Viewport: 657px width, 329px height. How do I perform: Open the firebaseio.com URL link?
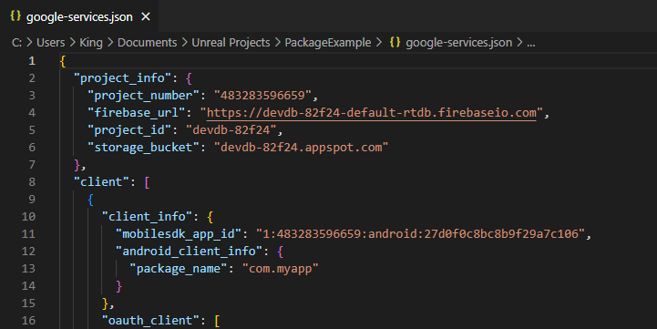tap(372, 113)
